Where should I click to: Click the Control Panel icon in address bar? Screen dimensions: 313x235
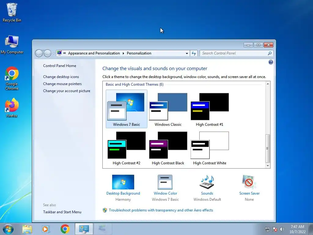click(59, 53)
